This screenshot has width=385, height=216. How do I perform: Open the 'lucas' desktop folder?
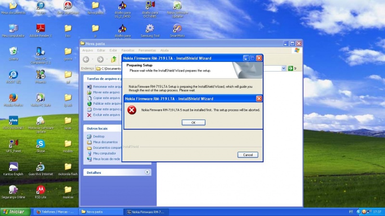click(68, 123)
